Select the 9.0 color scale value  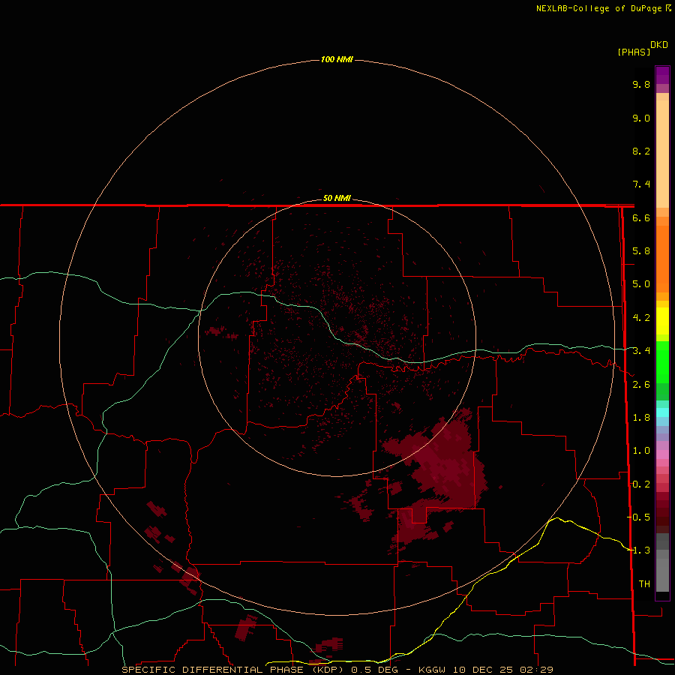point(641,118)
